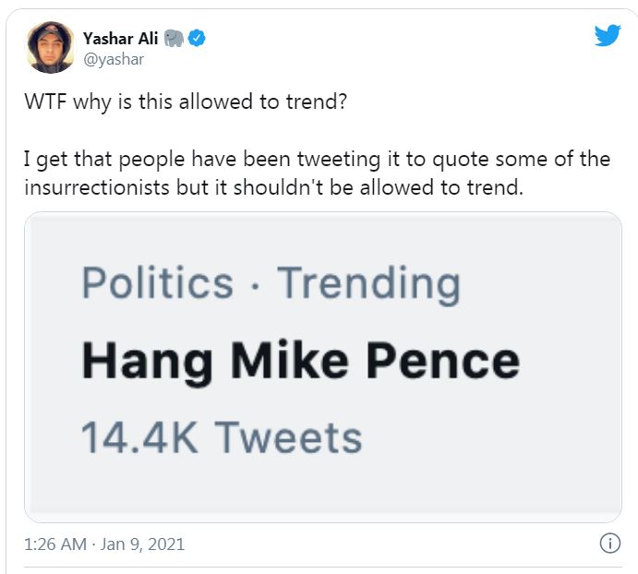Click the "14.4K Tweets" count
The image size is (638, 574).
click(x=222, y=436)
